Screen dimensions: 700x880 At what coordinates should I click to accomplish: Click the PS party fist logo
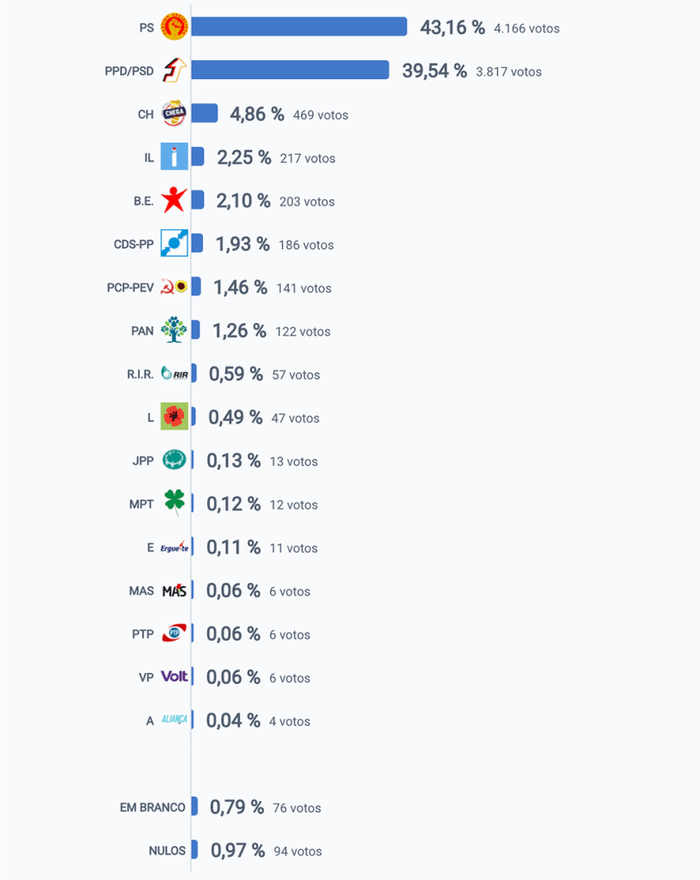pyautogui.click(x=175, y=27)
